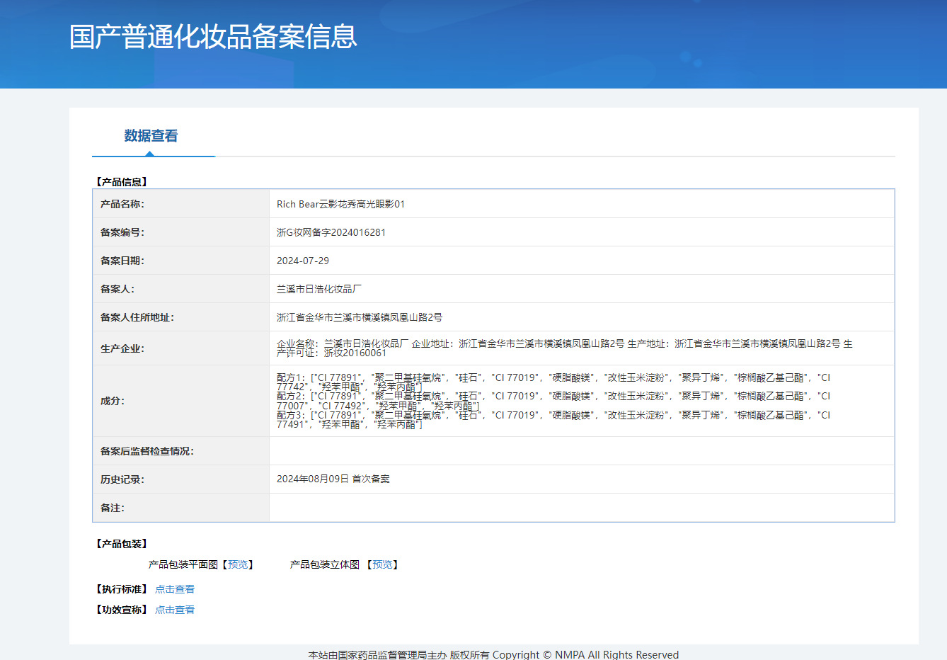Click the NMPA copyright footer text

click(x=493, y=654)
